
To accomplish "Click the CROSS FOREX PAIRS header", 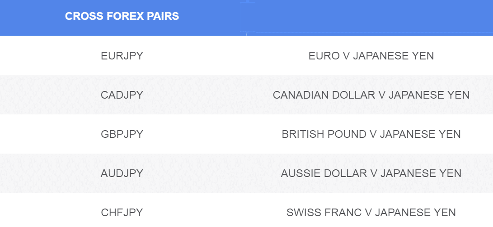I will tap(122, 16).
